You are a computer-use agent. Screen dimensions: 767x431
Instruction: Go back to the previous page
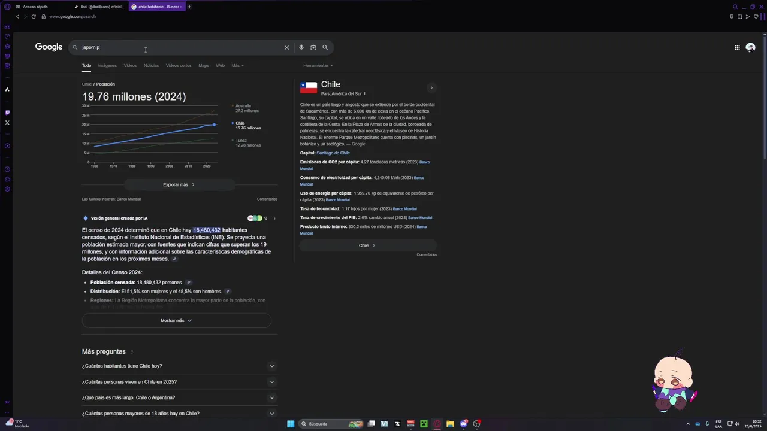point(17,17)
